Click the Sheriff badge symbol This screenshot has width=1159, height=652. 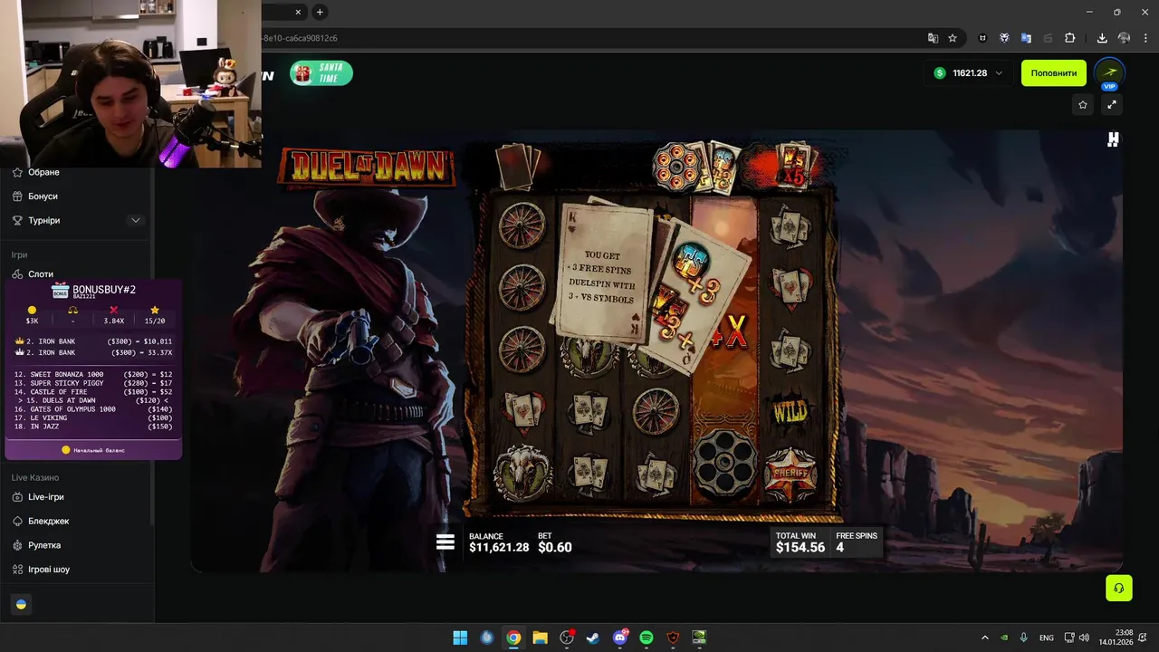790,474
